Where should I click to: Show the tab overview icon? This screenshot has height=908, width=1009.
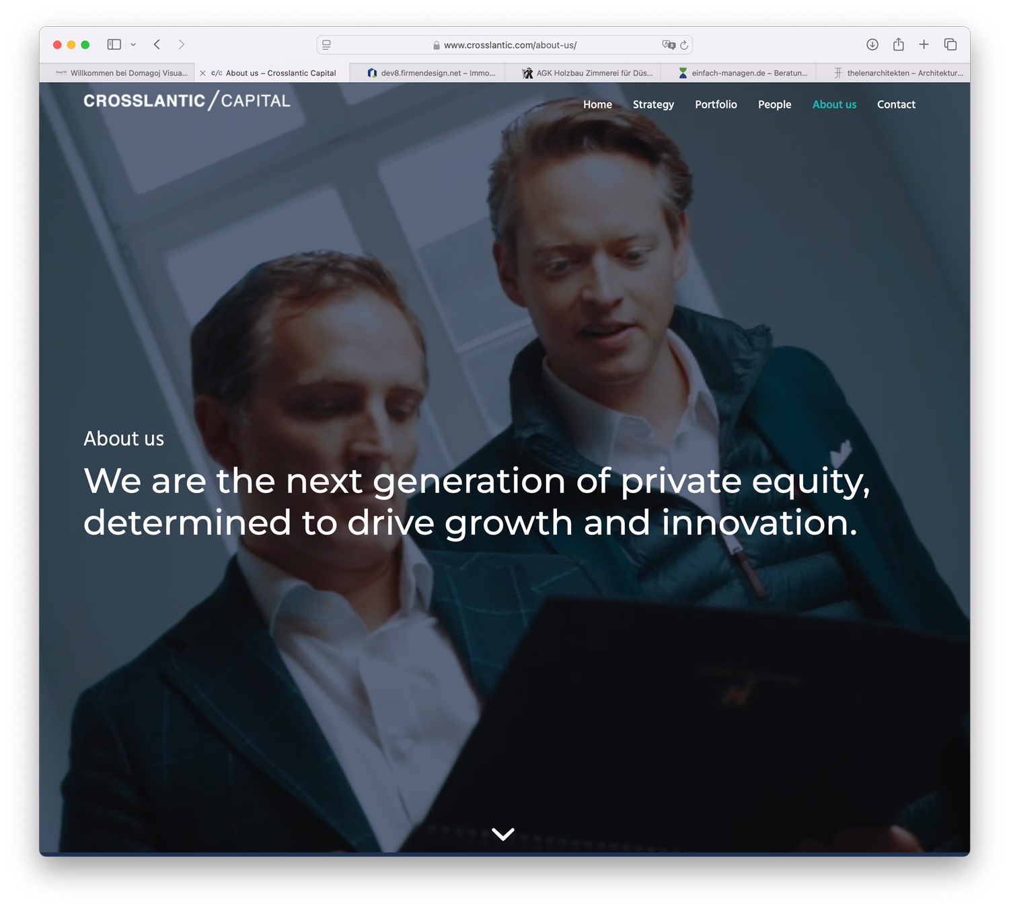(x=950, y=44)
